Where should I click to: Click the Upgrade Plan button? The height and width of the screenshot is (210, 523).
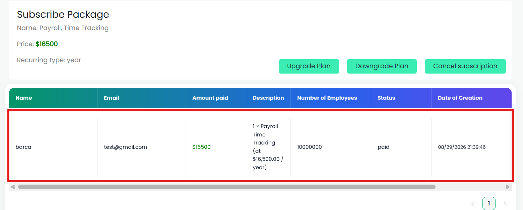pos(309,66)
